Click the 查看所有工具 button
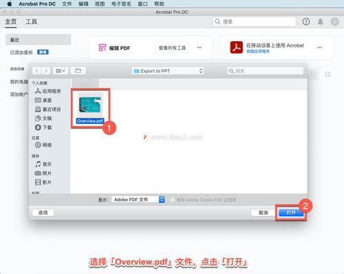 click(x=172, y=48)
